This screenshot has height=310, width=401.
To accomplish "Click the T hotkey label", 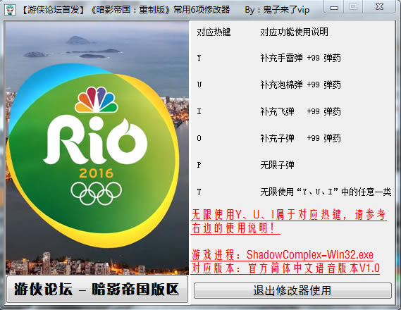I will click(x=199, y=192).
